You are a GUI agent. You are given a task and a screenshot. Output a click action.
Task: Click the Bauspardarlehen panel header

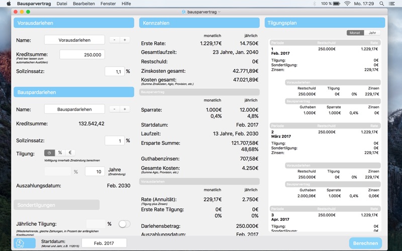coord(74,92)
